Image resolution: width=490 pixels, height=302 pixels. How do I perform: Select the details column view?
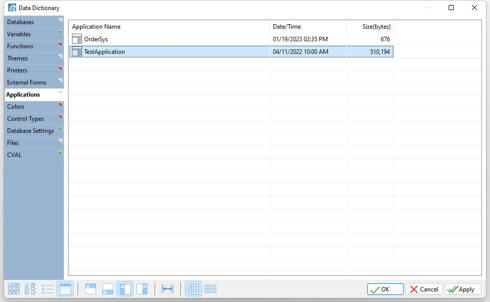coord(65,289)
